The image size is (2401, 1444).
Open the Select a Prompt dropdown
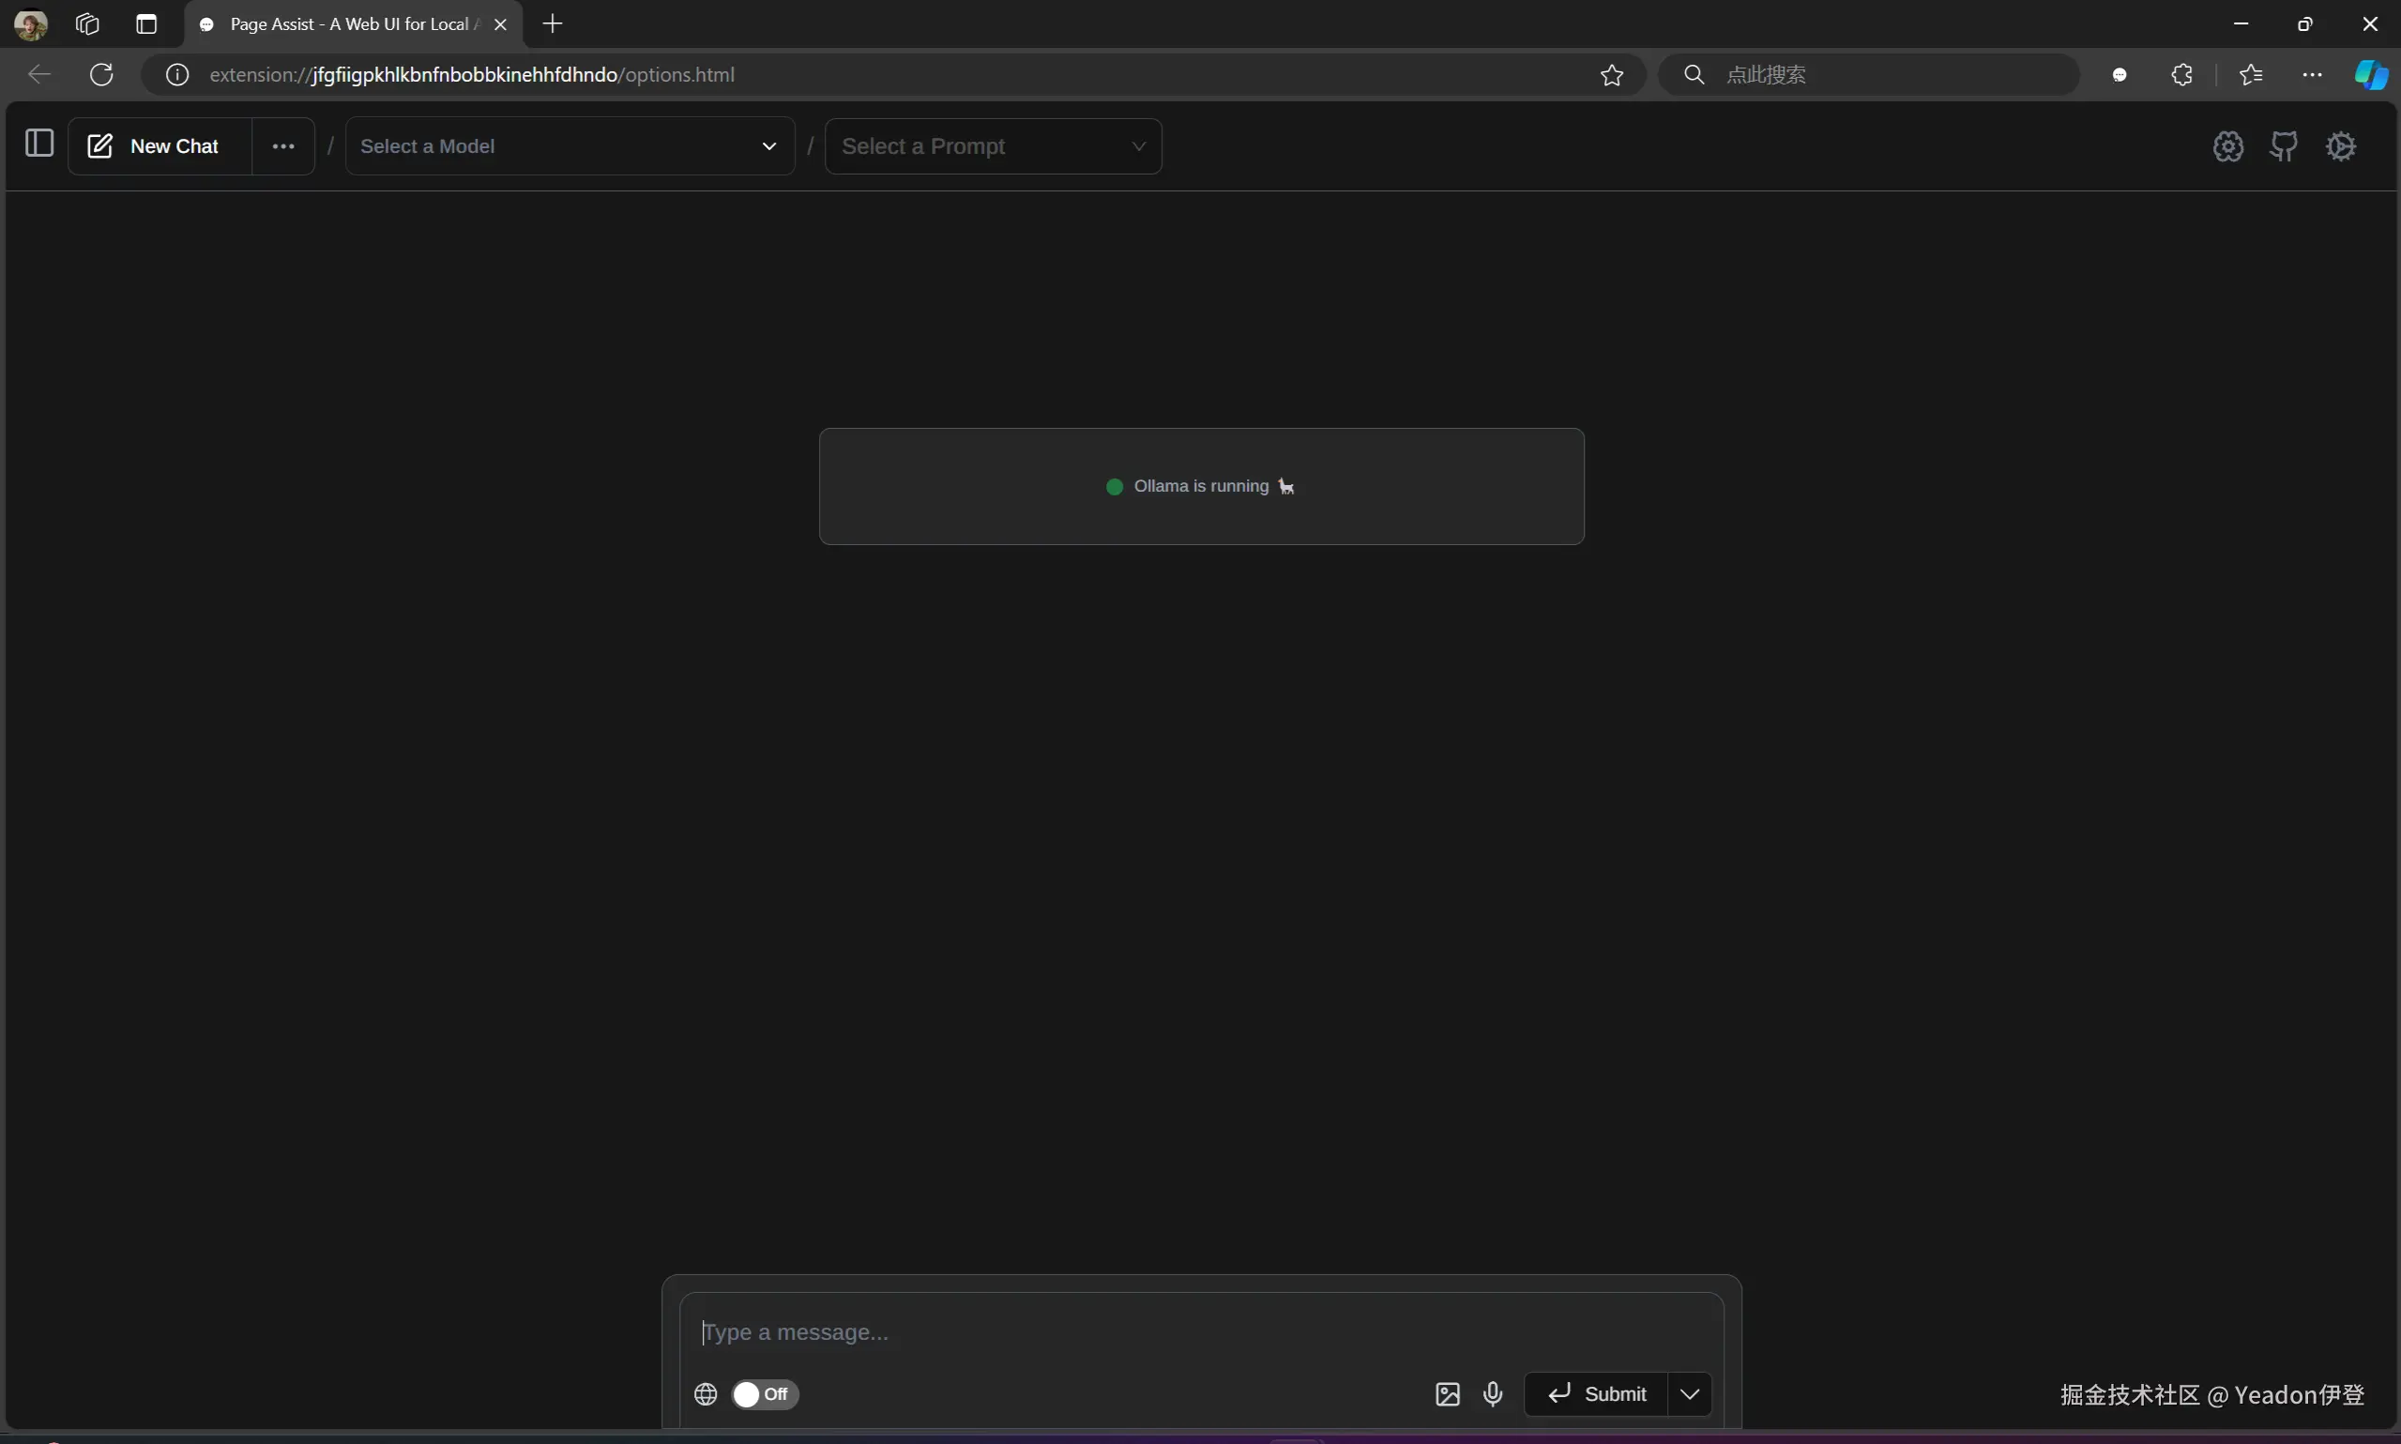coord(993,146)
